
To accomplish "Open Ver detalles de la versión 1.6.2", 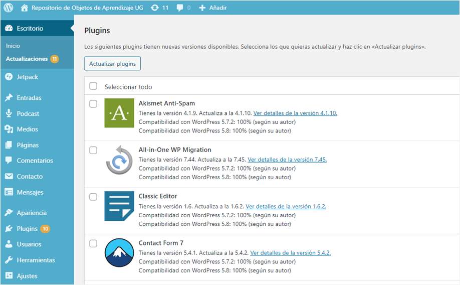I will pyautogui.click(x=286, y=206).
